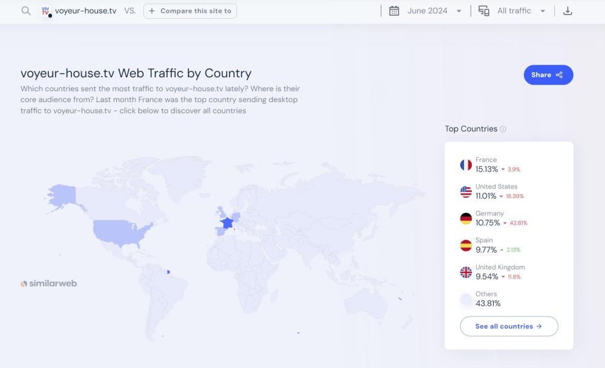Click the Germany flag icon
This screenshot has height=368, width=605.
466,219
